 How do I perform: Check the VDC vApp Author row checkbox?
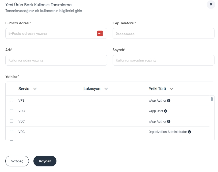[12, 121]
